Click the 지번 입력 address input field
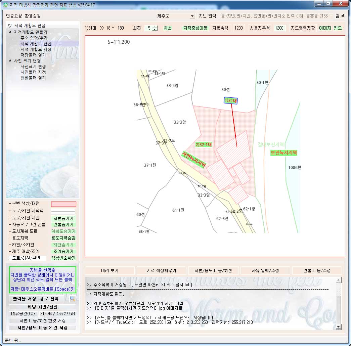This screenshot has width=351, height=346. click(276, 16)
